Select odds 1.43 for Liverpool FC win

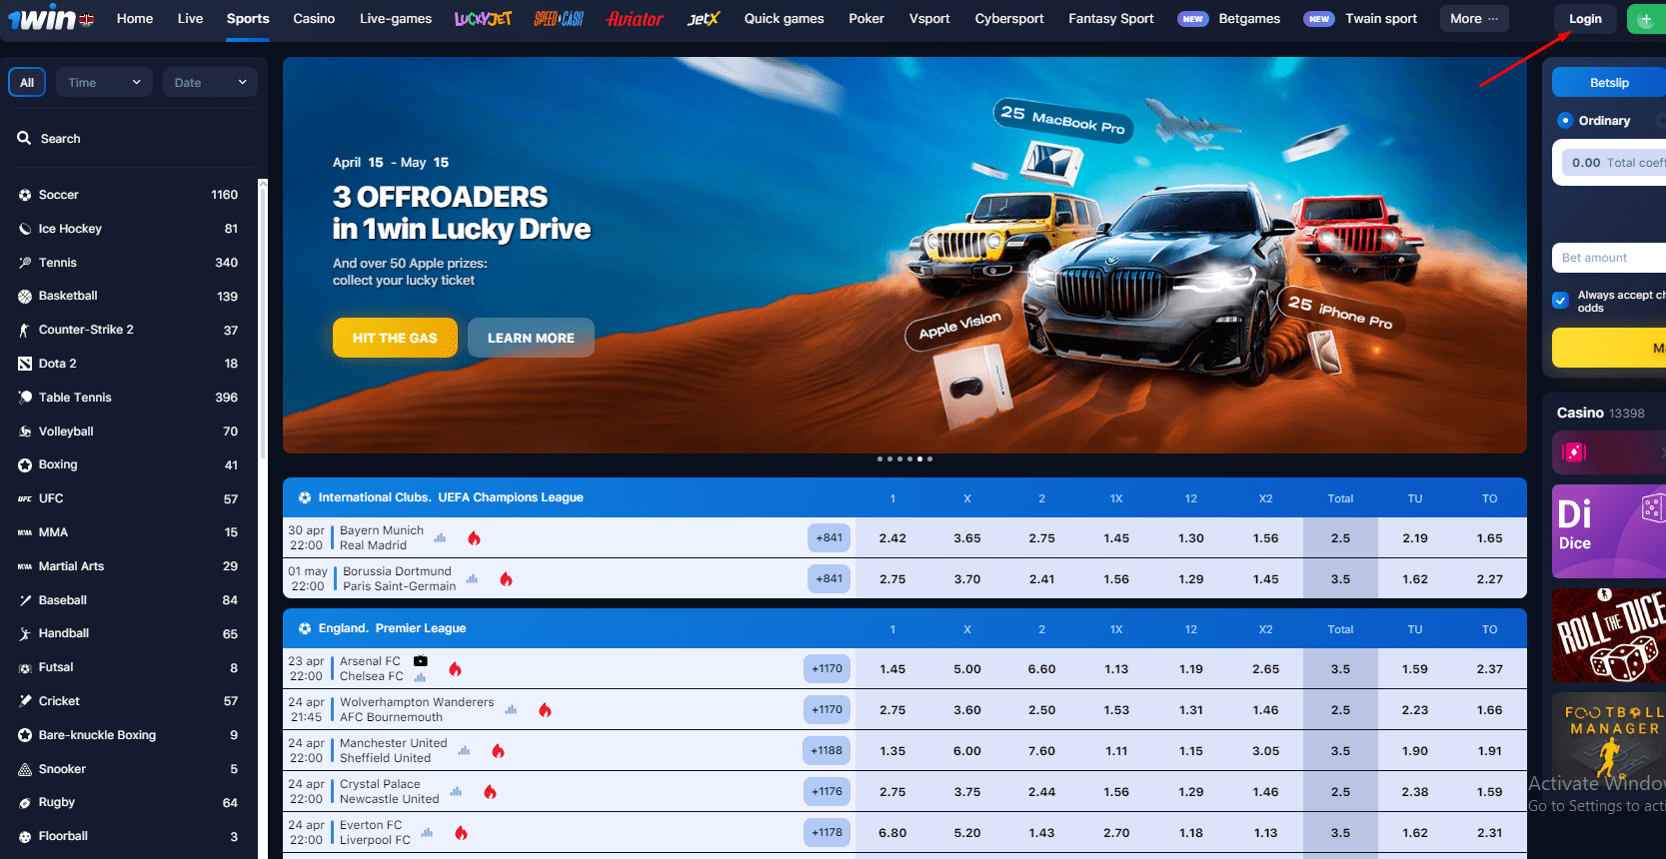coord(1041,833)
